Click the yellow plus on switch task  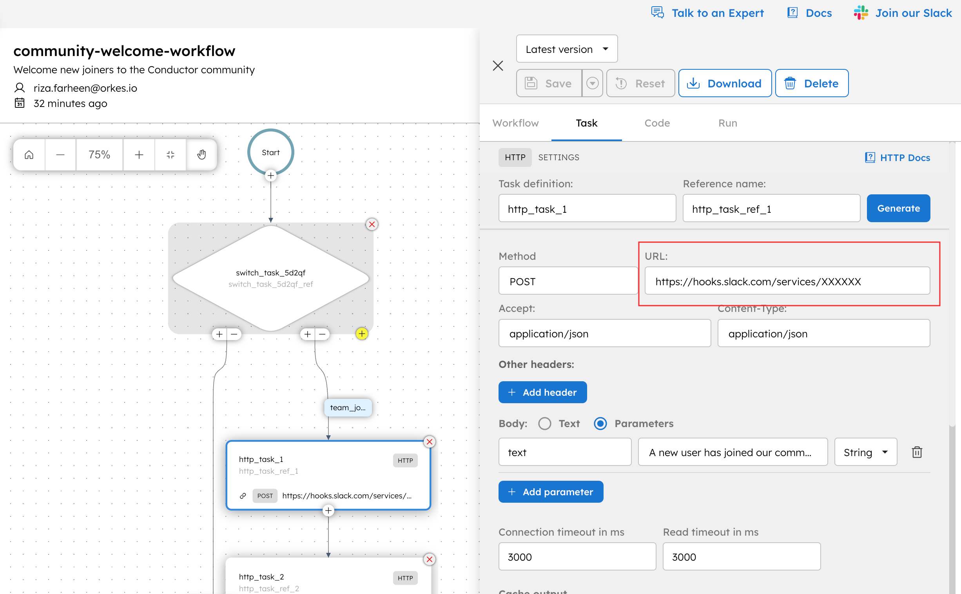tap(361, 333)
